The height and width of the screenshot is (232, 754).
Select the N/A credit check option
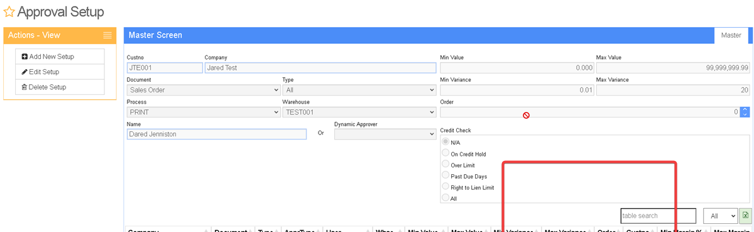pos(446,142)
